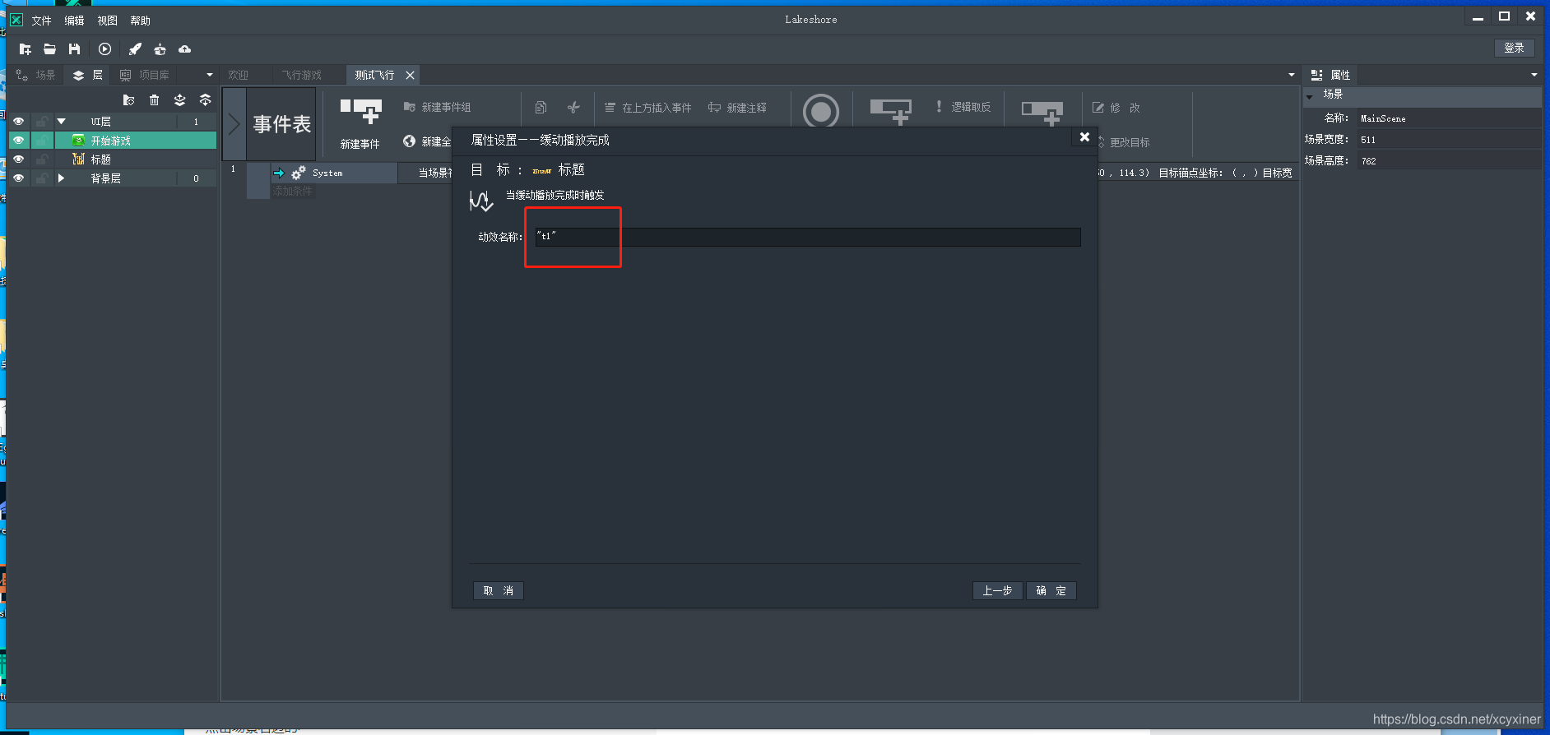Toggle visibility eye of UI层
1550x735 pixels.
(18, 121)
